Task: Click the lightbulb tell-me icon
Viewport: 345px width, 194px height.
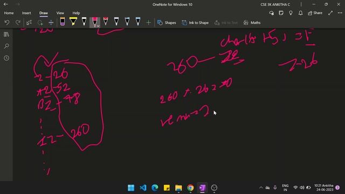Action: point(291,13)
